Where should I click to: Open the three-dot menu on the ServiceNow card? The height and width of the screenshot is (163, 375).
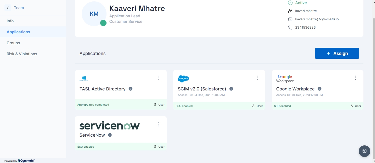tap(159, 124)
